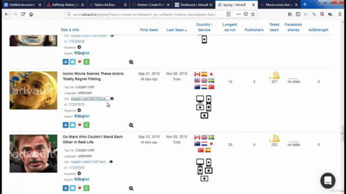346x194 pixels.
Task: Open ad ID 17207875 link
Action: [x=77, y=105]
